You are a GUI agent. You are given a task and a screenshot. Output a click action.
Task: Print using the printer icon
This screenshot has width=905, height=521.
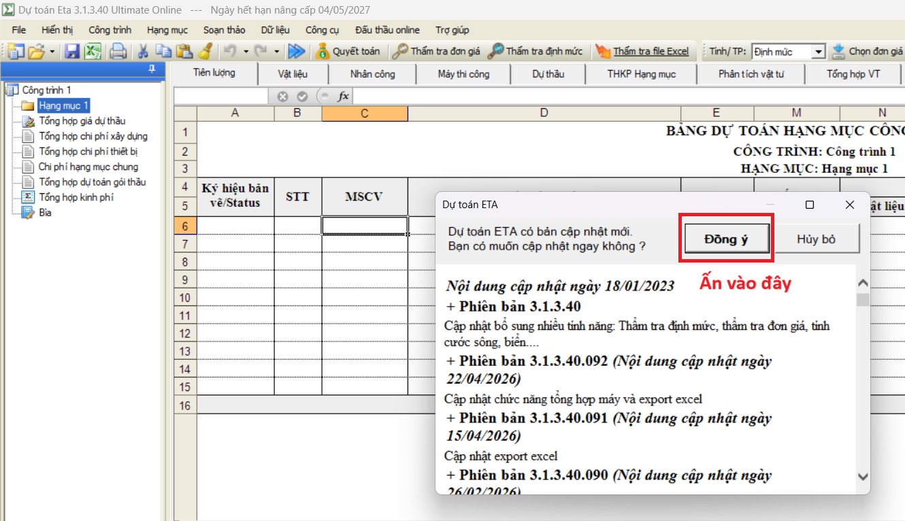coord(118,51)
